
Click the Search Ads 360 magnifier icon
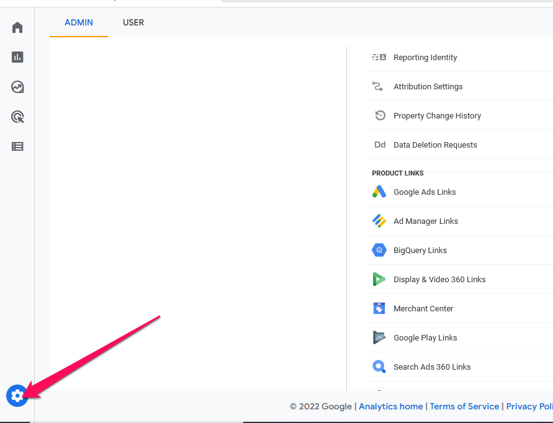pos(379,367)
